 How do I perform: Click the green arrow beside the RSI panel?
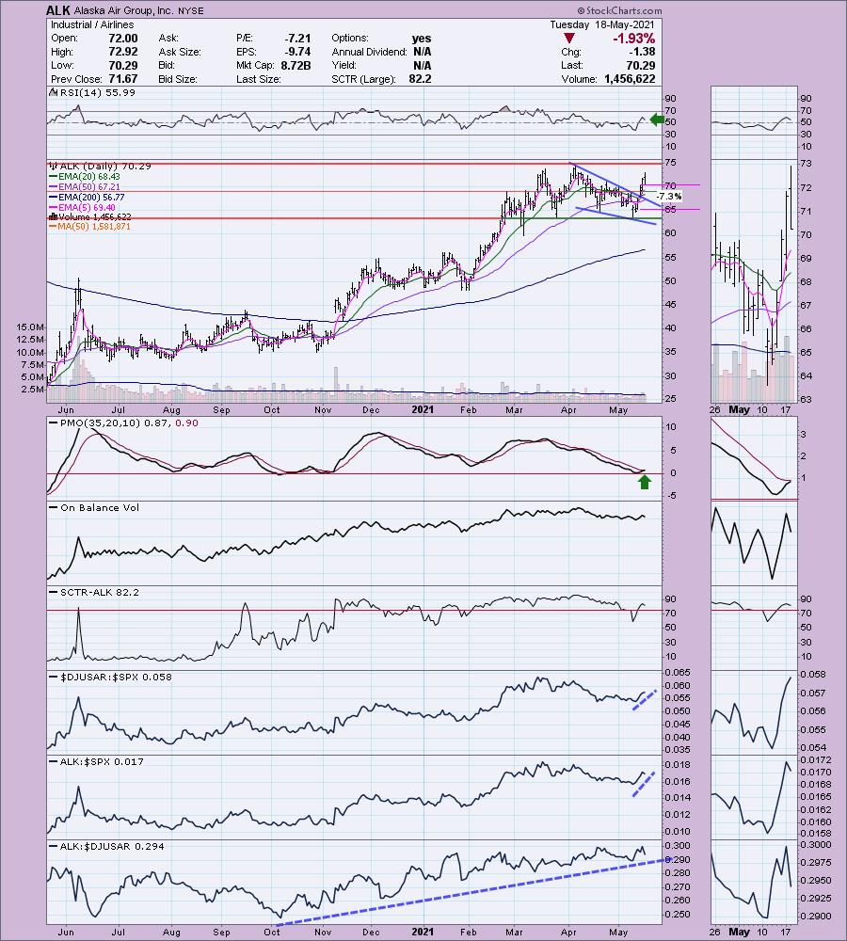(657, 120)
